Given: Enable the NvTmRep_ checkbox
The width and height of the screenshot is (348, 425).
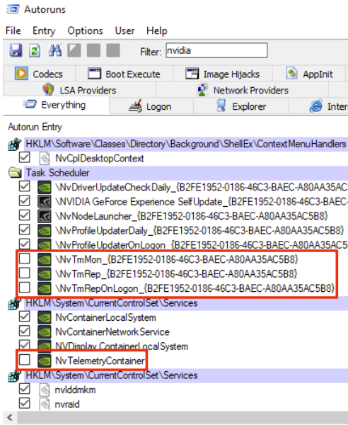Looking at the screenshot, I should [x=24, y=273].
